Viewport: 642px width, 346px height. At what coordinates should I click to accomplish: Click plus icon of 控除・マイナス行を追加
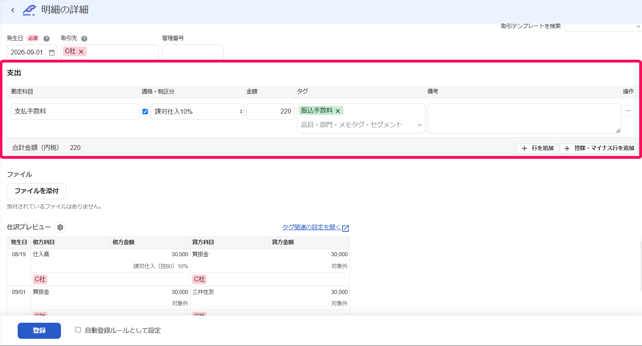click(567, 148)
